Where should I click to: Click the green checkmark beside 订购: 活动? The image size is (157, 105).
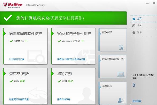[x=59, y=81]
